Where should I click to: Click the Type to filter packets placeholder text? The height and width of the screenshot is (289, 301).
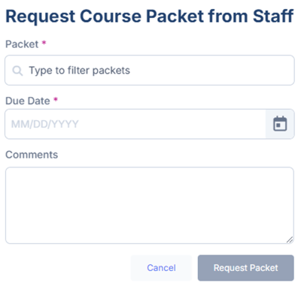pyautogui.click(x=80, y=71)
